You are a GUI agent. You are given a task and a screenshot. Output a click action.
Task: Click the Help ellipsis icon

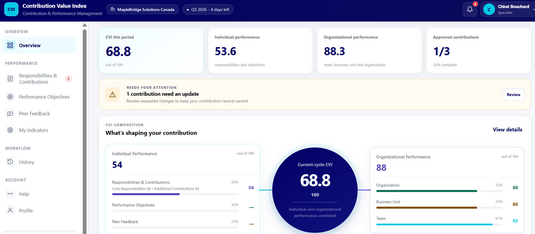tap(10, 194)
